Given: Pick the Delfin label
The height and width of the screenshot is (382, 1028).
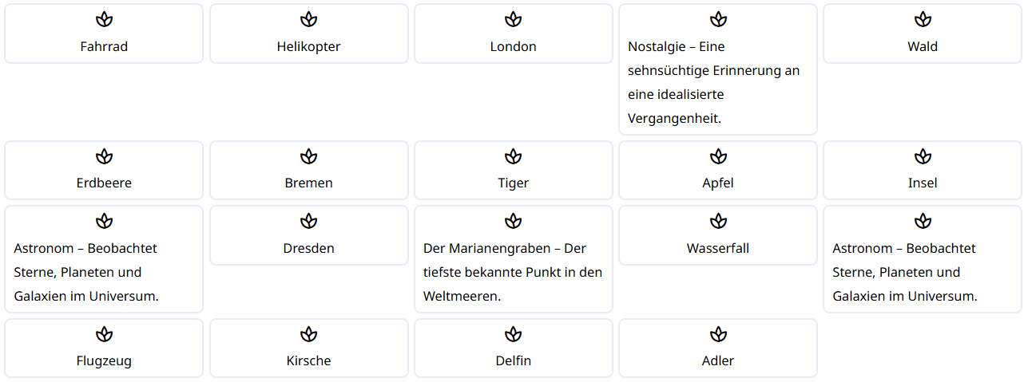Looking at the screenshot, I should coord(514,360).
